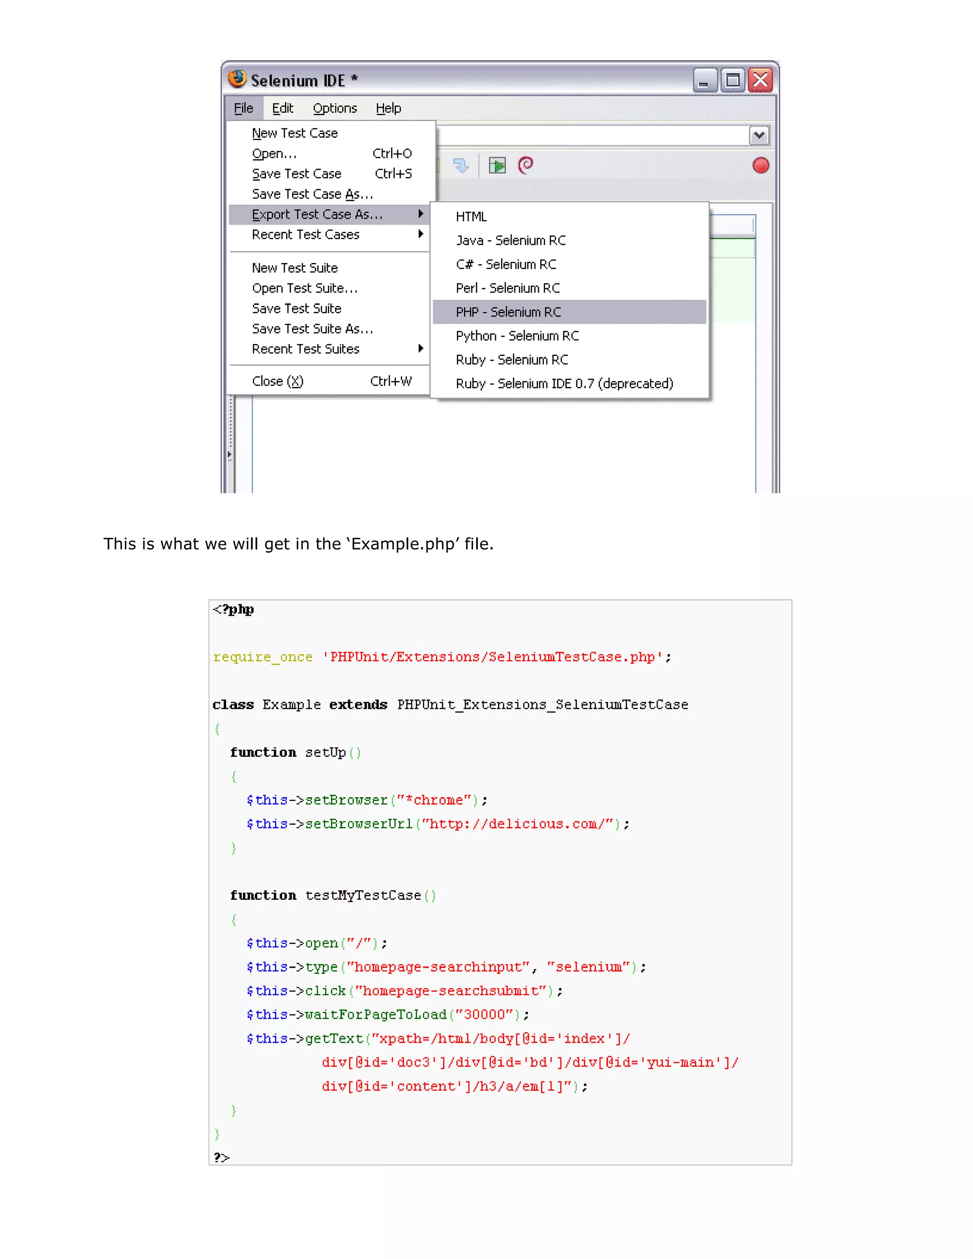Open the Base URL dropdown arrow
This screenshot has height=1259, width=973.
759,135
